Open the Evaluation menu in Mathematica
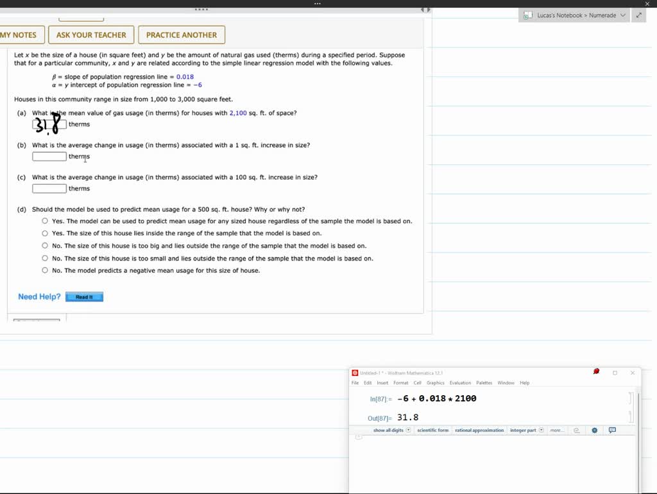 [460, 383]
